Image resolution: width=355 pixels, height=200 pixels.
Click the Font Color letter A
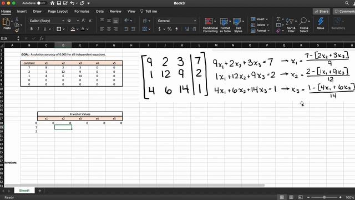coord(83,29)
